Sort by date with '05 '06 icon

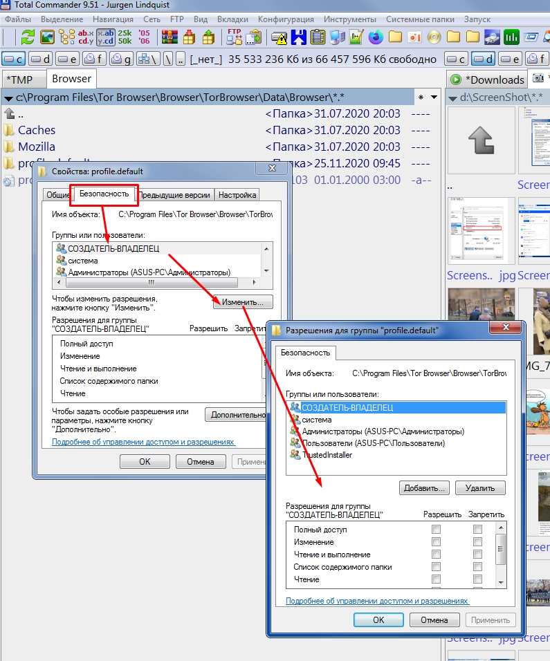[145, 37]
